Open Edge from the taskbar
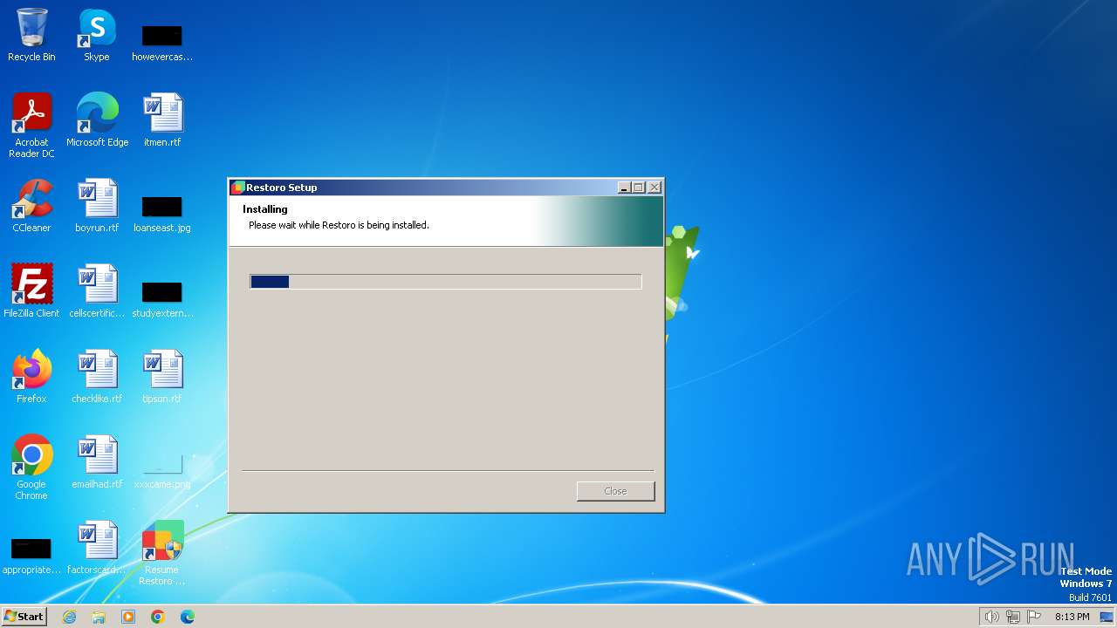This screenshot has width=1117, height=628. click(x=188, y=617)
